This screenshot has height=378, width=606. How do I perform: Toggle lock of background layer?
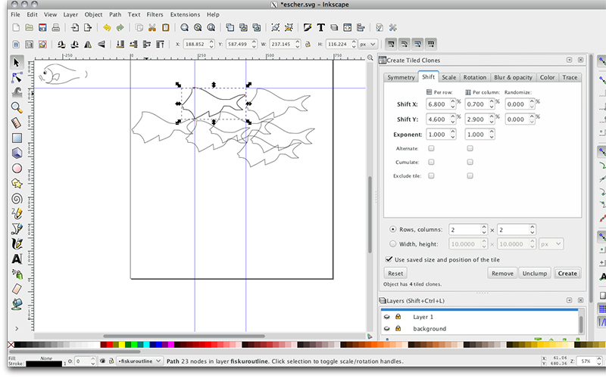point(398,329)
